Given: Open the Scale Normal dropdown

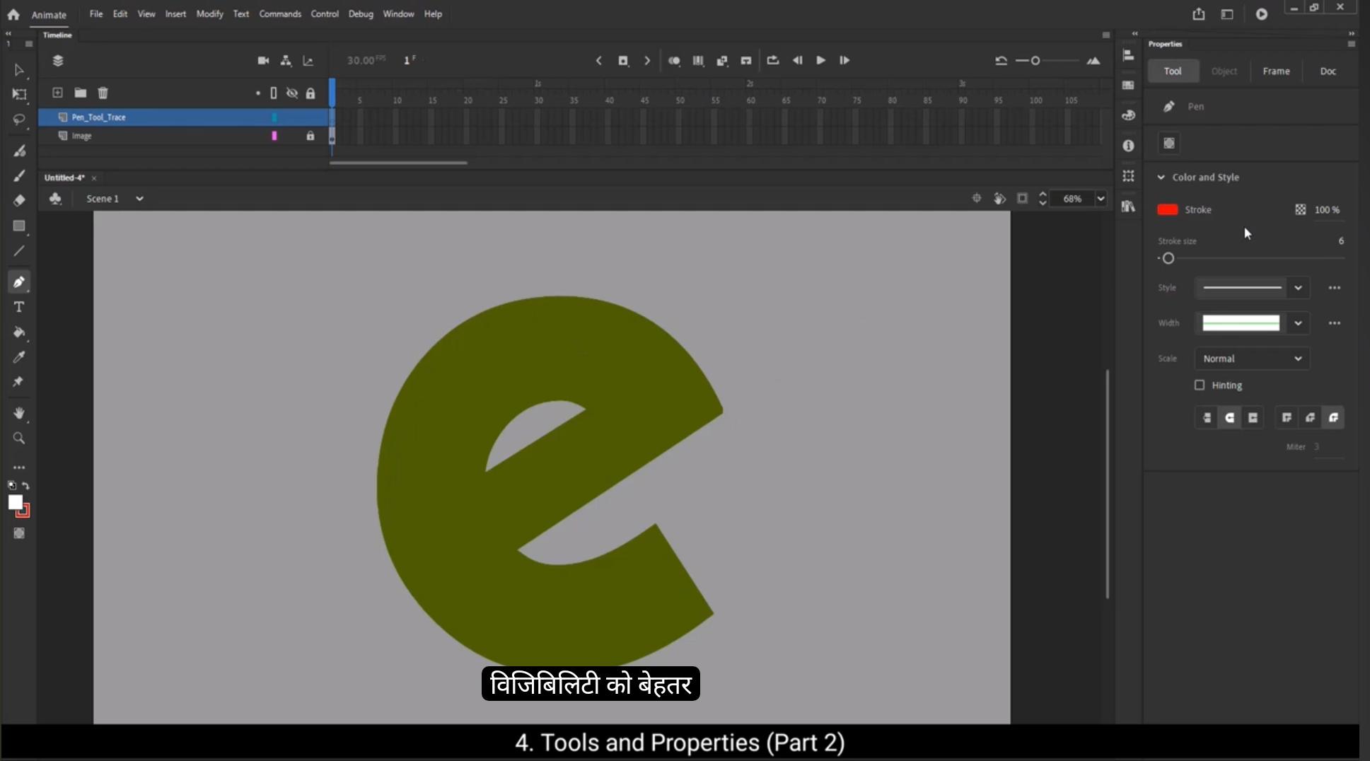Looking at the screenshot, I should coord(1252,359).
